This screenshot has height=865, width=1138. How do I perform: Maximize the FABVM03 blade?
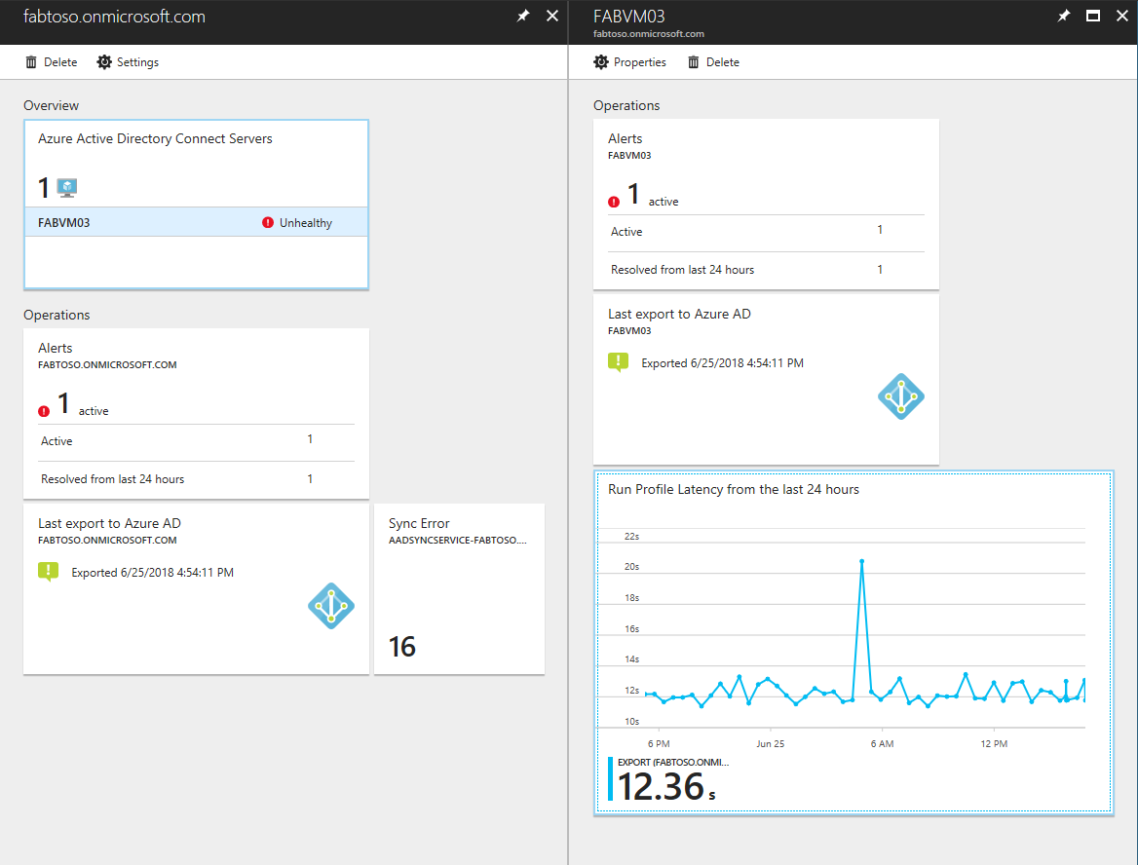coord(1093,17)
